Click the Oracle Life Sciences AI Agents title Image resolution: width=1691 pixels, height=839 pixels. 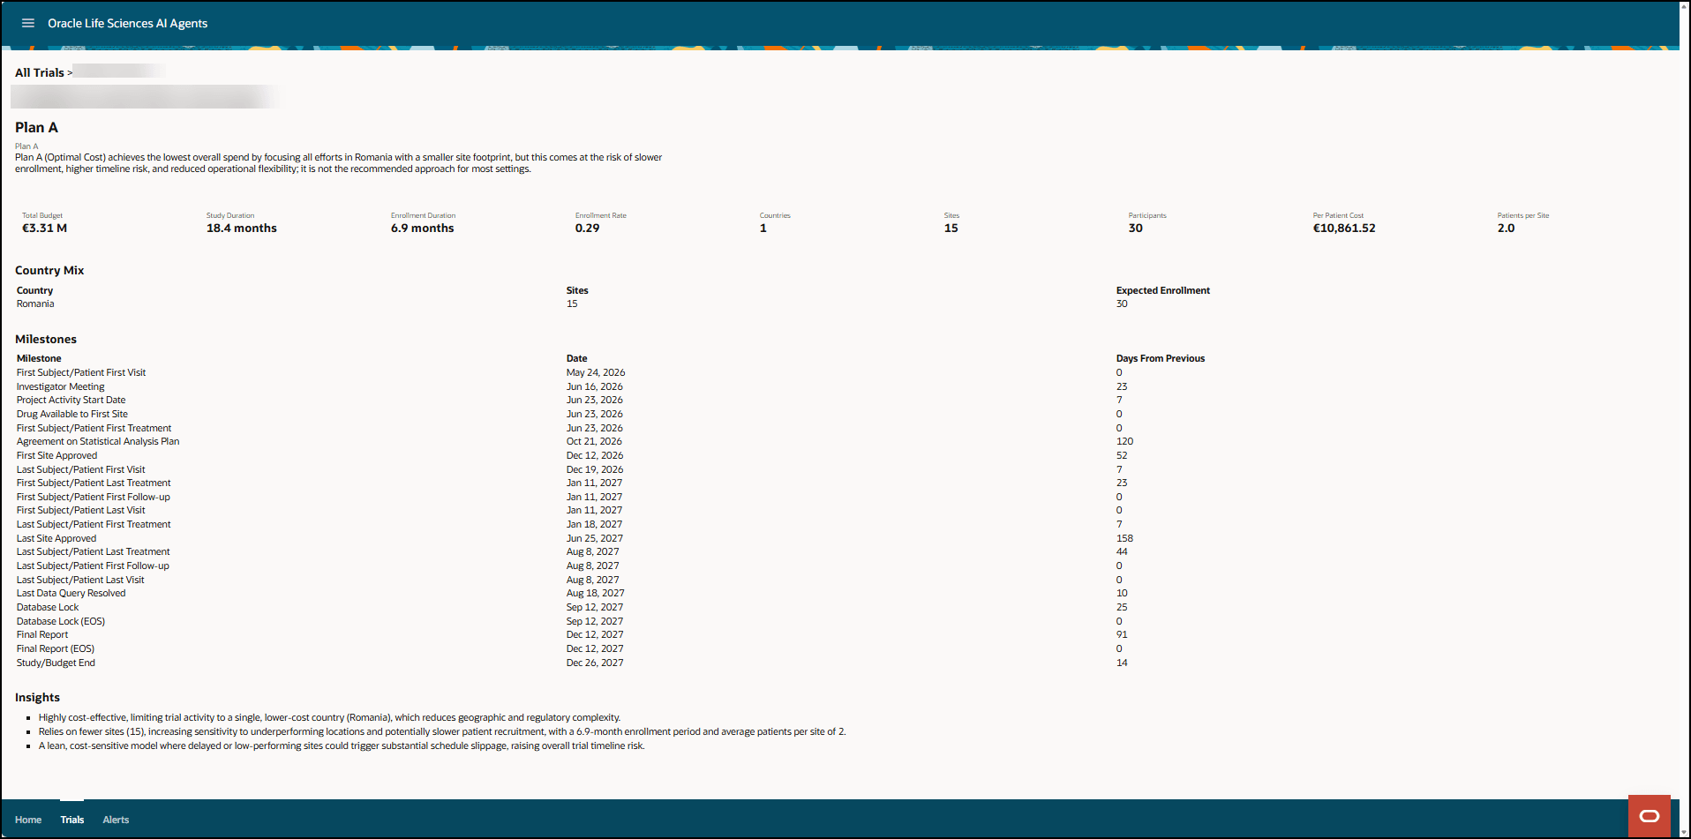[128, 23]
